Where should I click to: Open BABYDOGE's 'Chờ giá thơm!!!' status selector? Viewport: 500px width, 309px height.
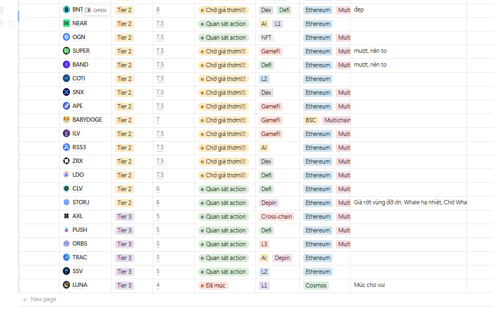[223, 120]
